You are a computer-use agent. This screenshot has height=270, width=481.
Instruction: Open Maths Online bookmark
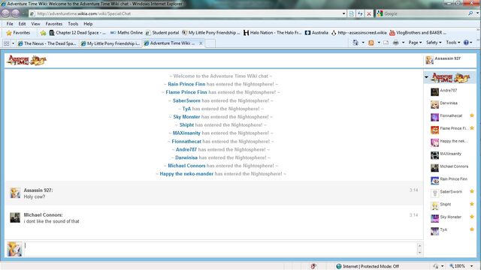point(126,33)
